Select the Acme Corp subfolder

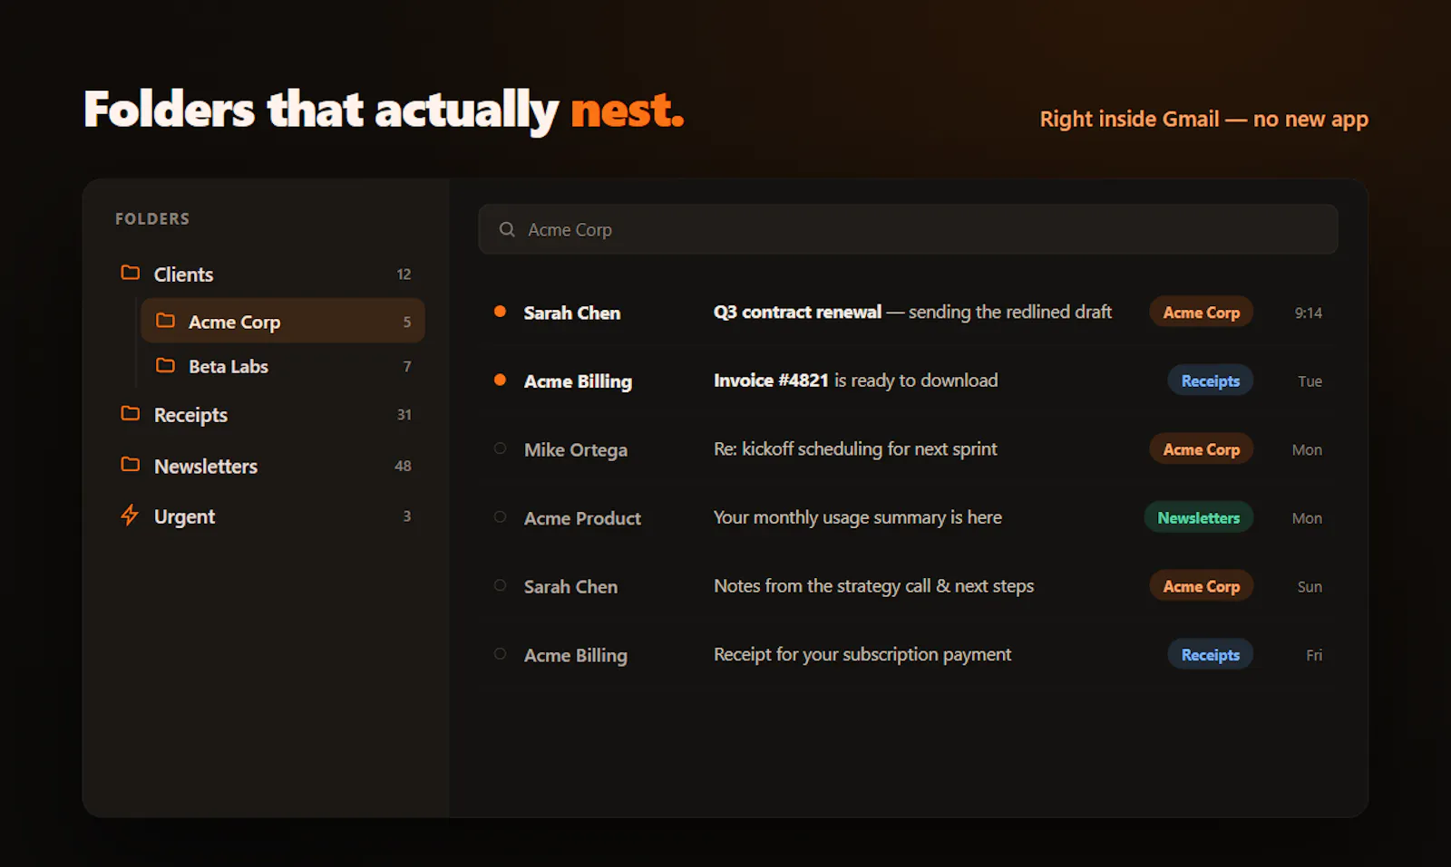(283, 321)
